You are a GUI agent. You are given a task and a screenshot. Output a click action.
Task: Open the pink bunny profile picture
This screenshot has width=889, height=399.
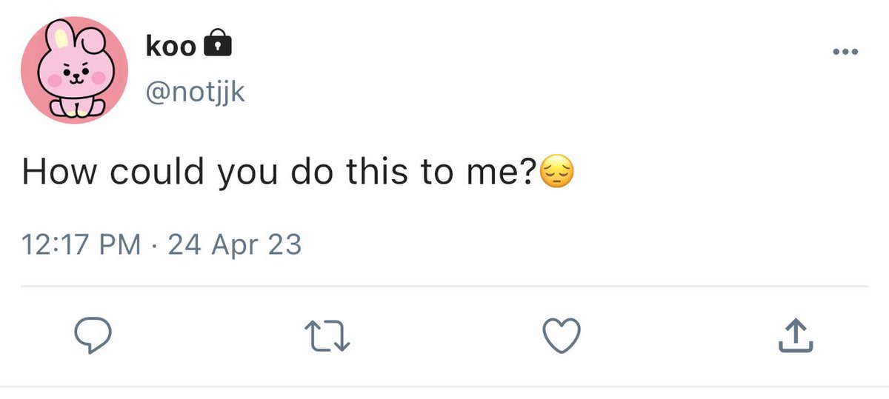(74, 70)
